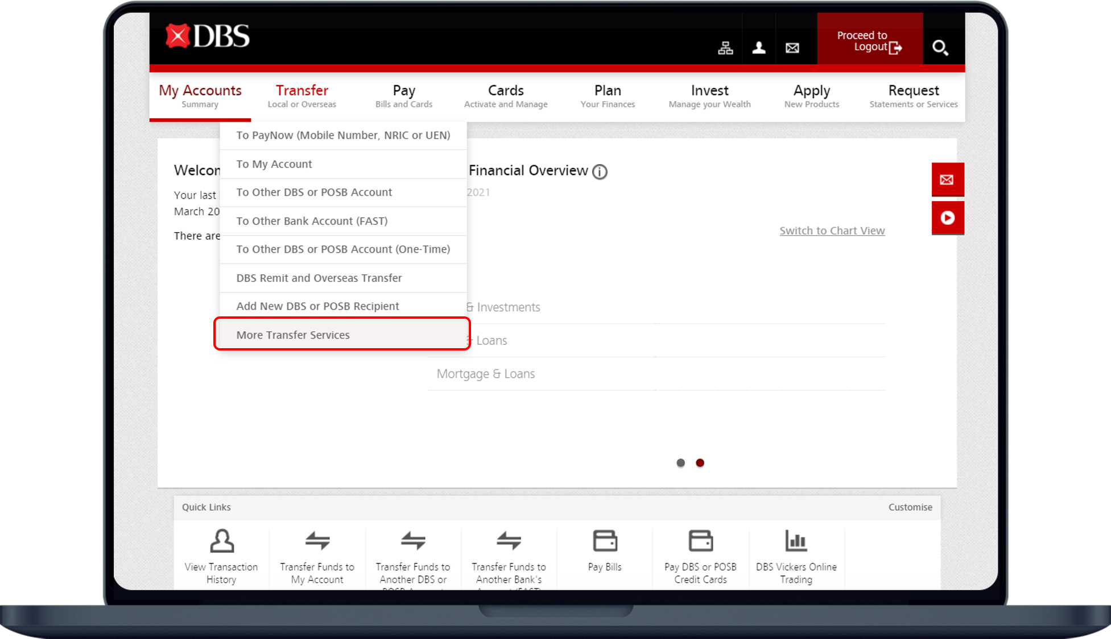Click Switch to Chart View link
This screenshot has height=639, width=1111.
tap(832, 231)
